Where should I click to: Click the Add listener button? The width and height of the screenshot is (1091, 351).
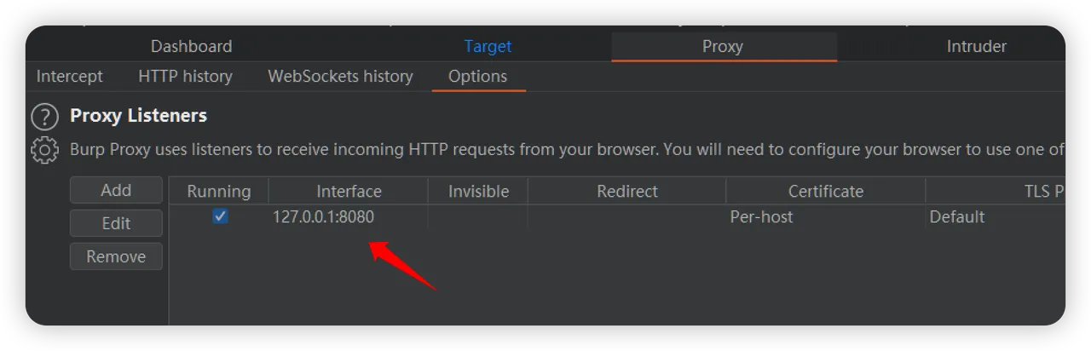tap(116, 190)
